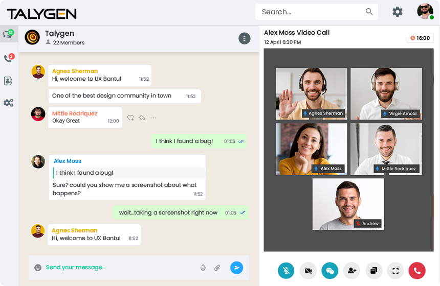Select Andrew's video tile
Screen dimensions: 440x286
click(348, 204)
